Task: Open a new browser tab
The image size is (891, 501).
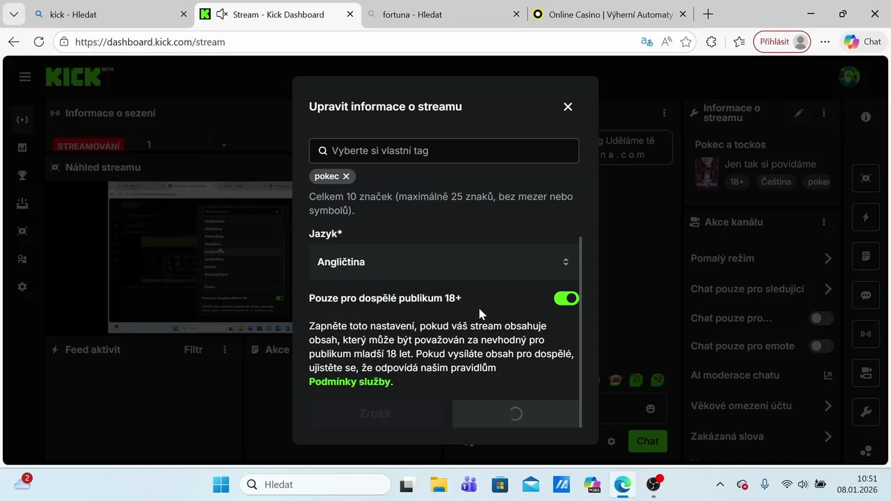Action: (708, 14)
